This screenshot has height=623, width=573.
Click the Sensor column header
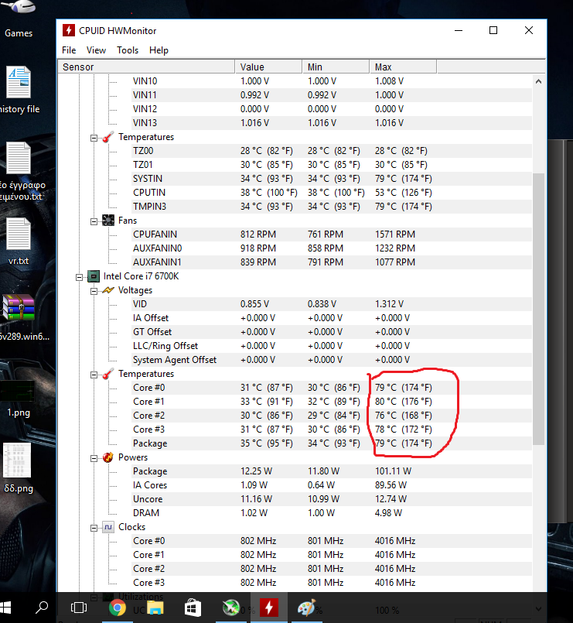click(x=146, y=67)
